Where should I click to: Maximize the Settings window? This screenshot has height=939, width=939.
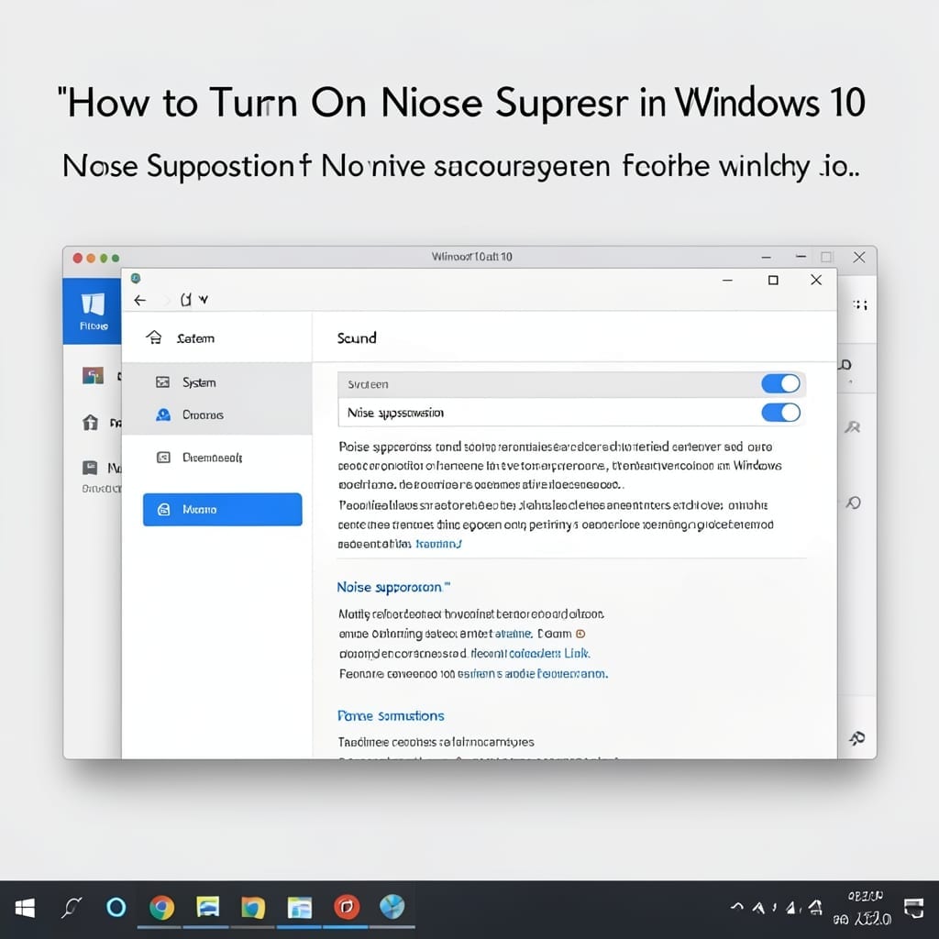(x=773, y=281)
